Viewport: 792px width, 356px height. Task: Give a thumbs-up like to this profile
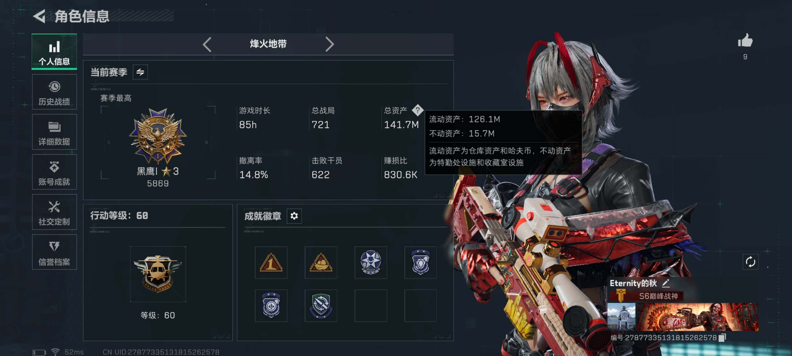(745, 41)
